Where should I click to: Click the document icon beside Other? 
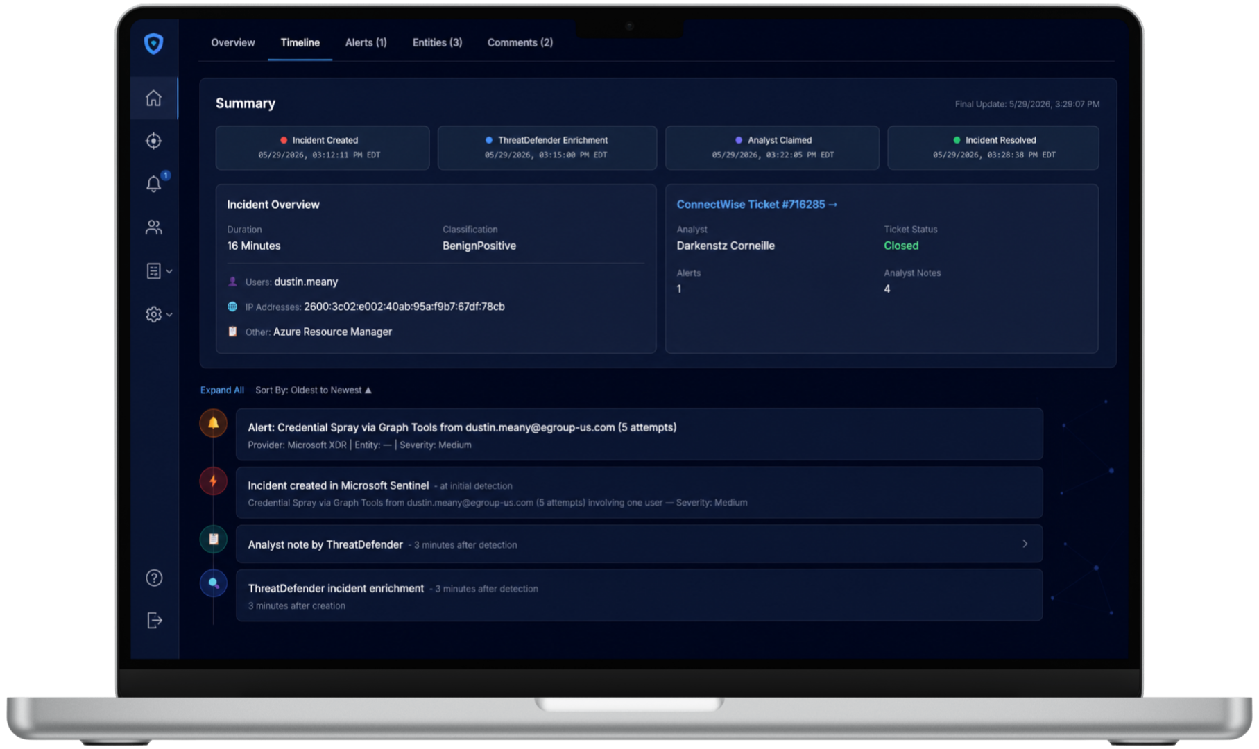(x=232, y=332)
